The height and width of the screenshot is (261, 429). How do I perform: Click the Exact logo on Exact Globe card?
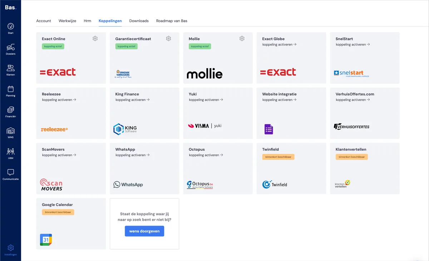tap(278, 72)
